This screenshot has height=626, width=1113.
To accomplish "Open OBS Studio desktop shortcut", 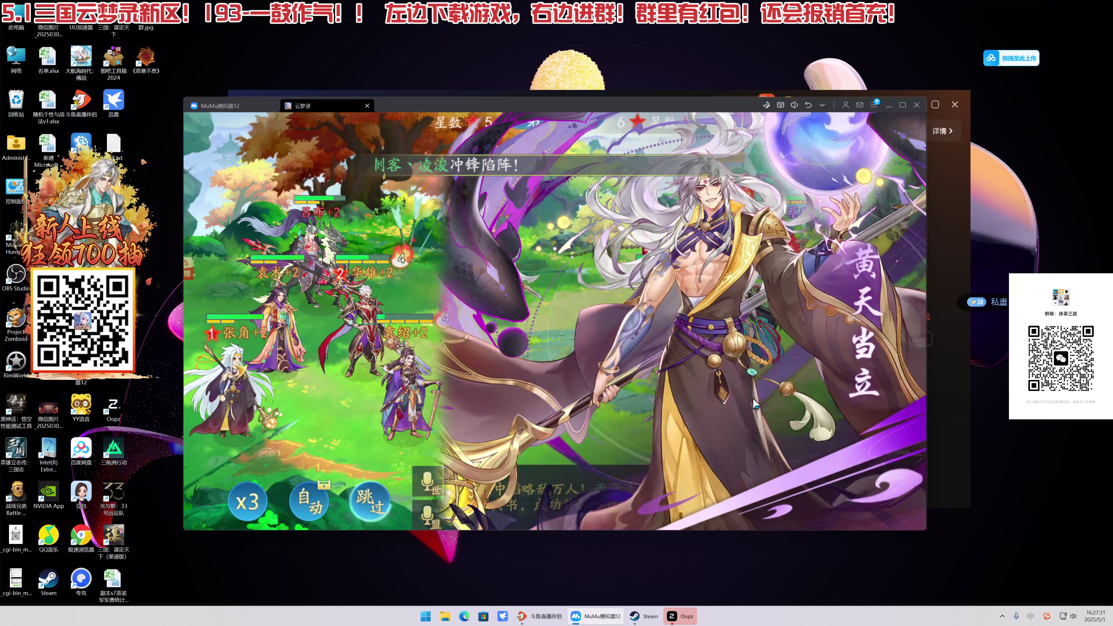I will coord(16,278).
